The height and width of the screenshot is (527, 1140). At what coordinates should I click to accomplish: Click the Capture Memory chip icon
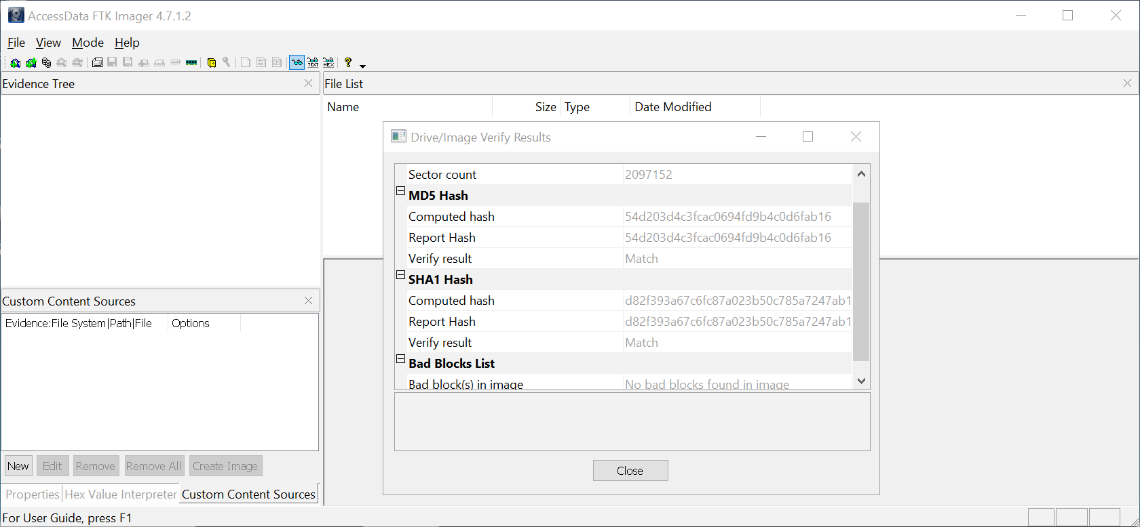click(x=191, y=62)
